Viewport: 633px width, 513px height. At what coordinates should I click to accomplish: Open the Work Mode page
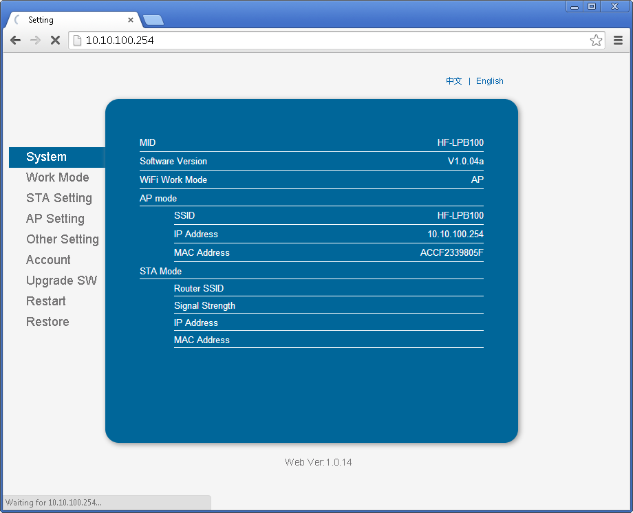coord(57,177)
